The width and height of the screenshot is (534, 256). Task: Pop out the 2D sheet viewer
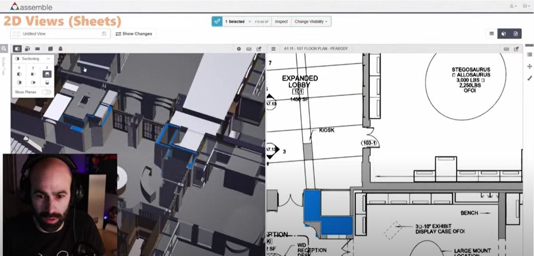click(516, 49)
